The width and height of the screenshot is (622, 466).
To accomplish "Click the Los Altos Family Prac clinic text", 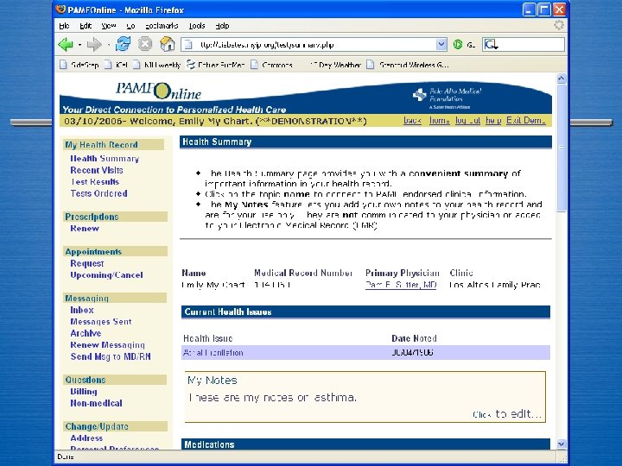I will [495, 285].
